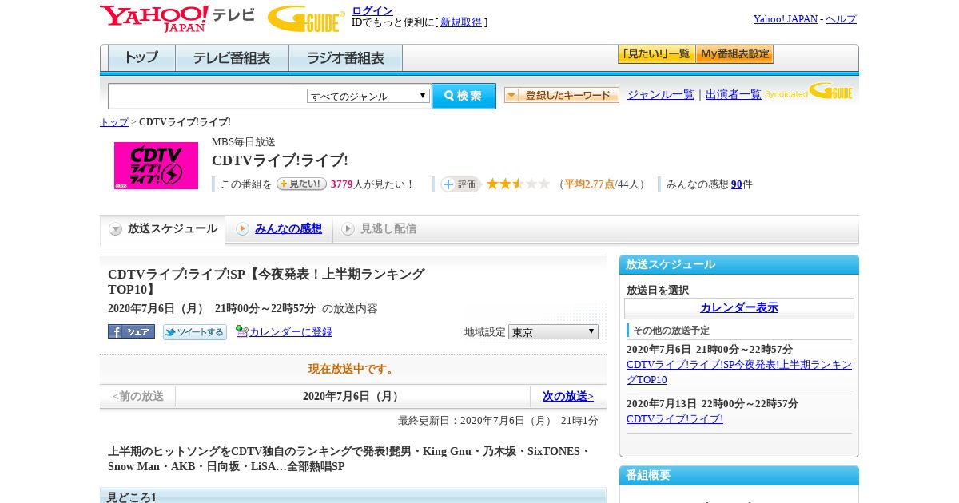The height and width of the screenshot is (503, 959).
Task: Select 見逃し配信 tab
Action: [379, 229]
